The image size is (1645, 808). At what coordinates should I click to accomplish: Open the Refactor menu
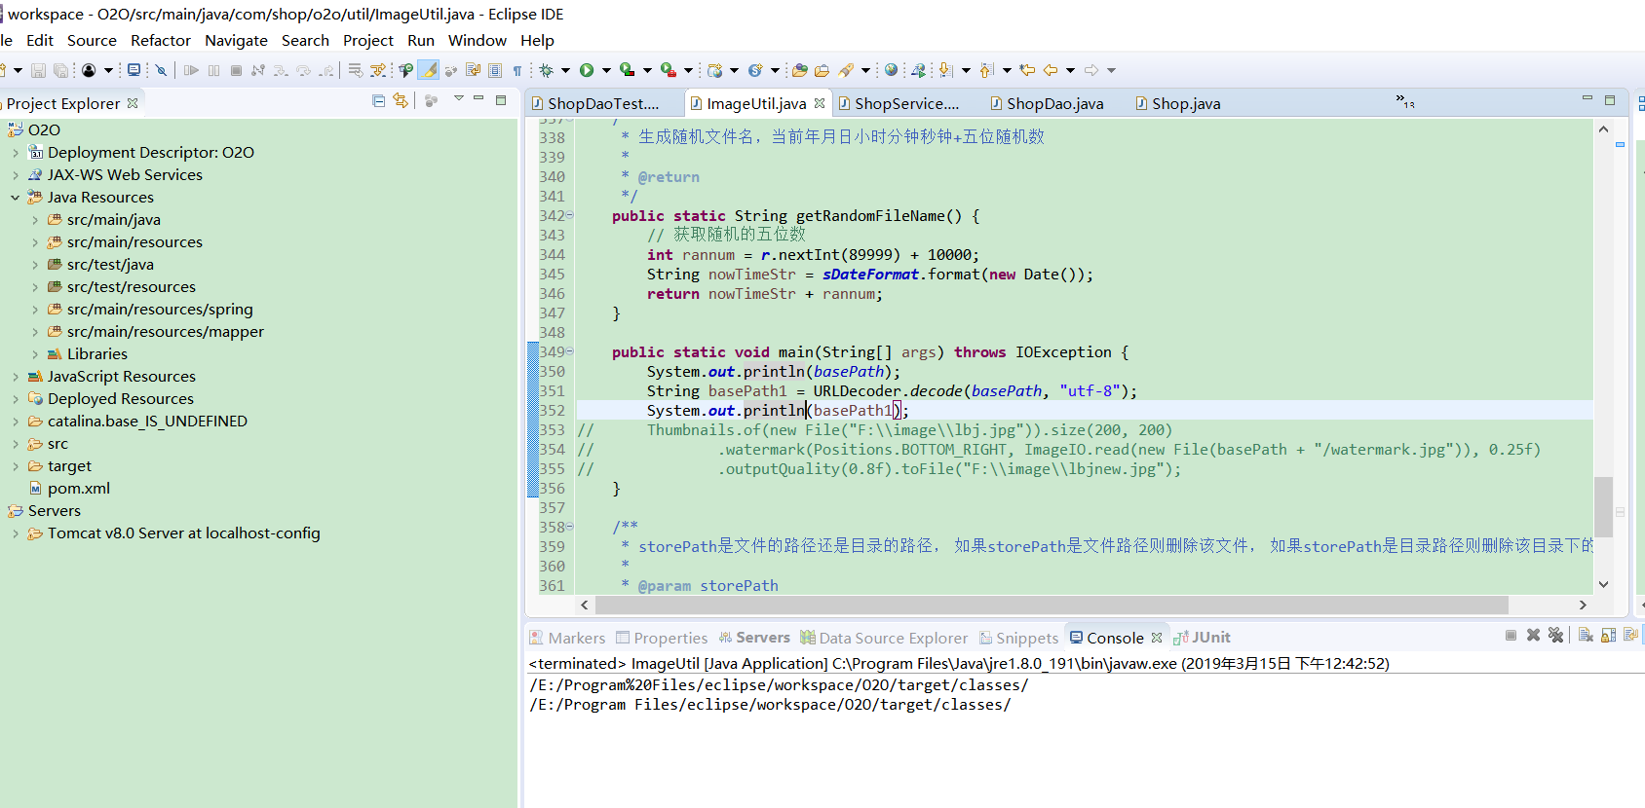click(161, 41)
